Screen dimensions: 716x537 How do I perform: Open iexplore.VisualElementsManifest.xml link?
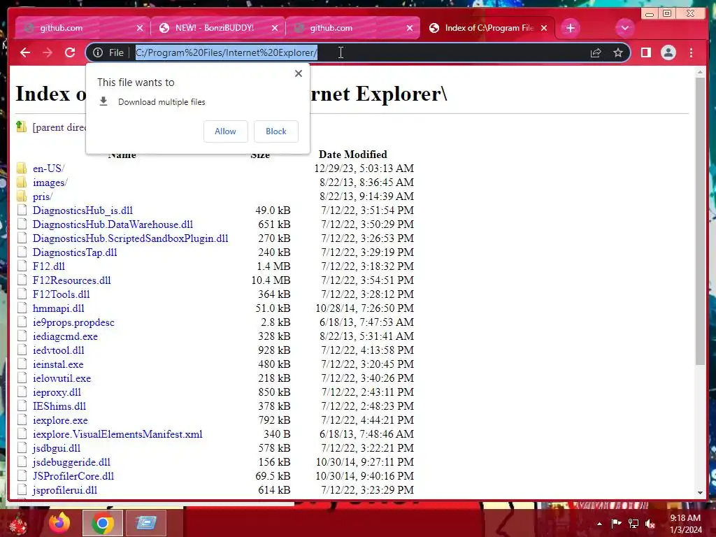pyautogui.click(x=117, y=434)
